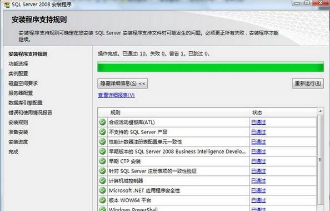This screenshot has width=330, height=211.
Task: Click rule text 合成活动模板库(ATL)
Action: coord(132,122)
